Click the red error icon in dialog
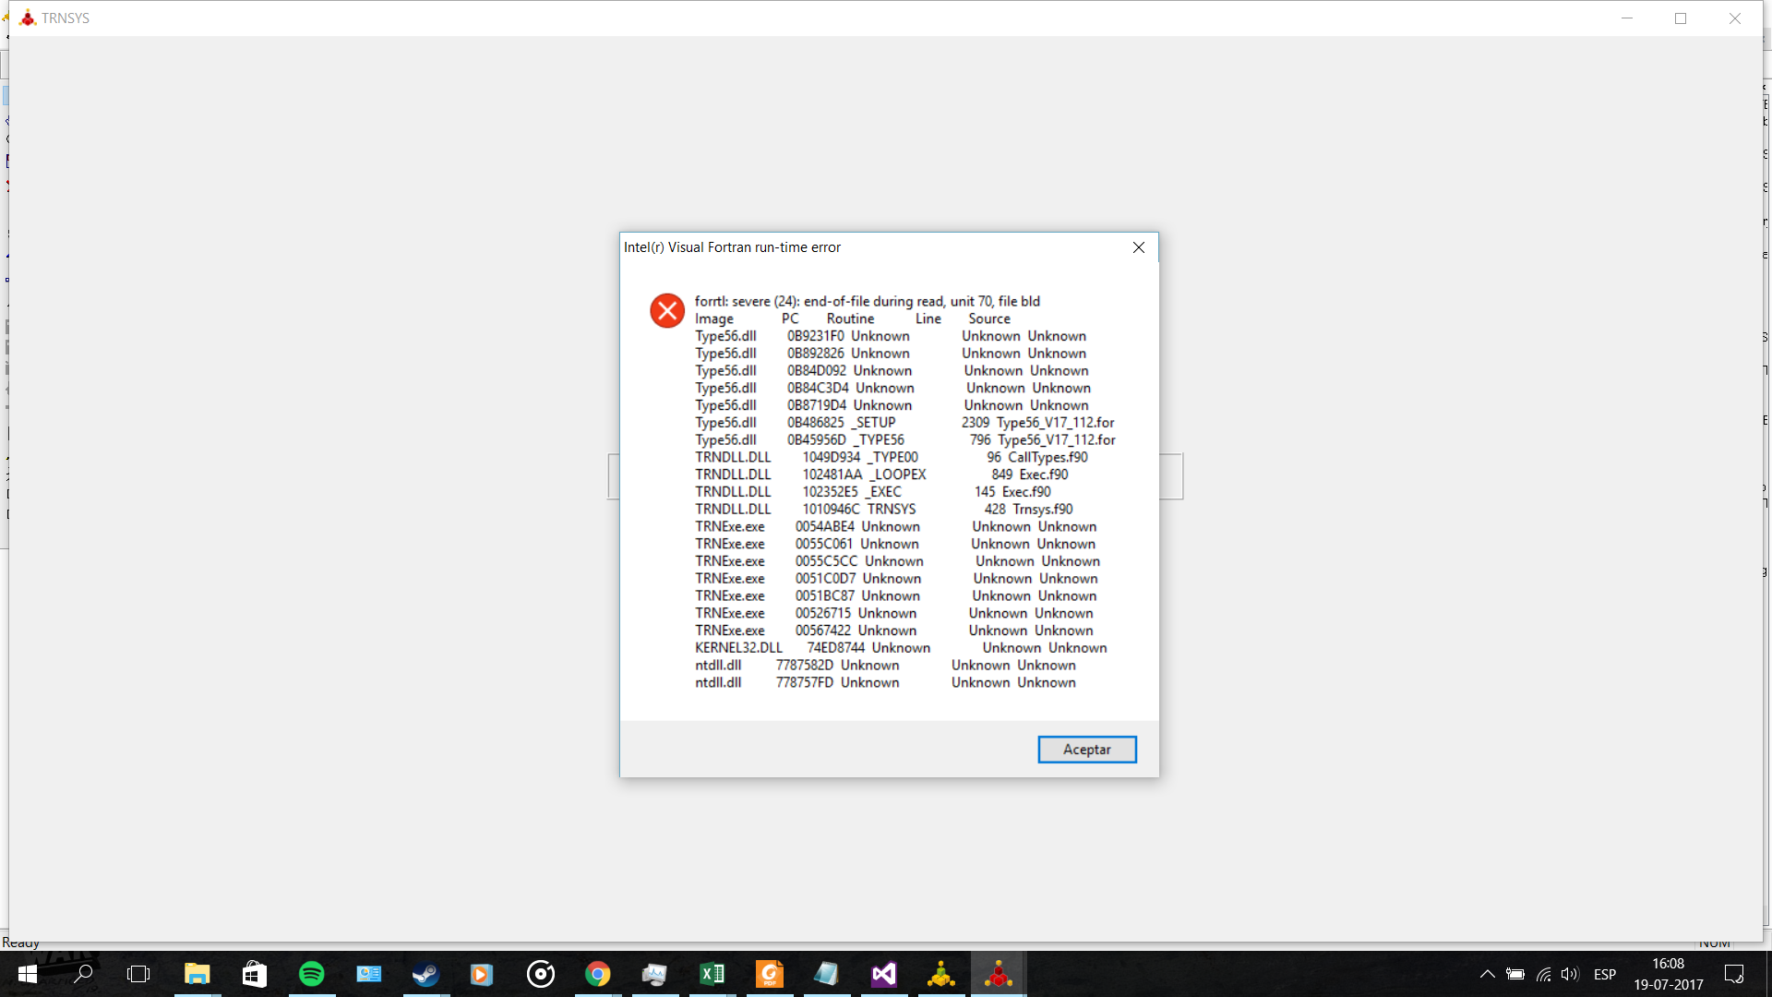This screenshot has width=1772, height=997. tap(666, 311)
